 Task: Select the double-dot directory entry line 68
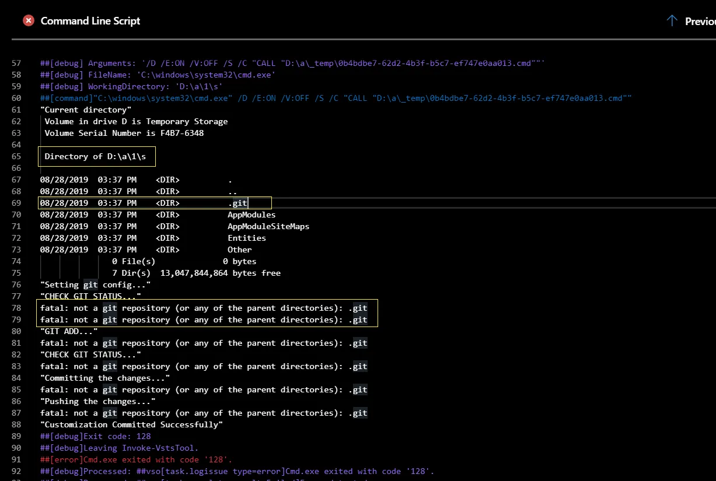tap(138, 191)
